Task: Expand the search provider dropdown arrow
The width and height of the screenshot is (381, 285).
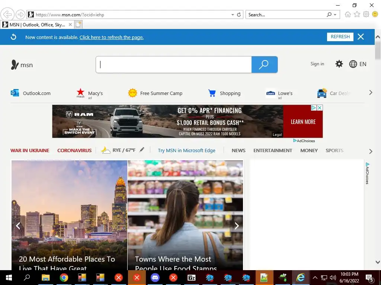Action: point(335,15)
